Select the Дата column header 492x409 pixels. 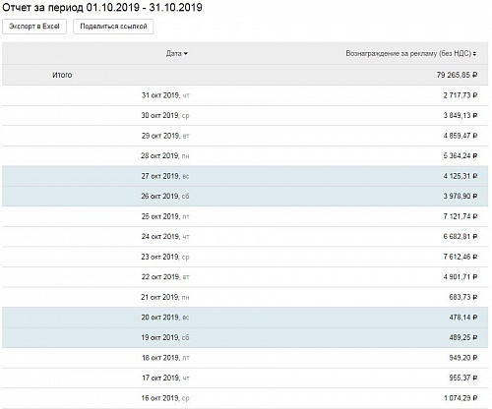[176, 53]
